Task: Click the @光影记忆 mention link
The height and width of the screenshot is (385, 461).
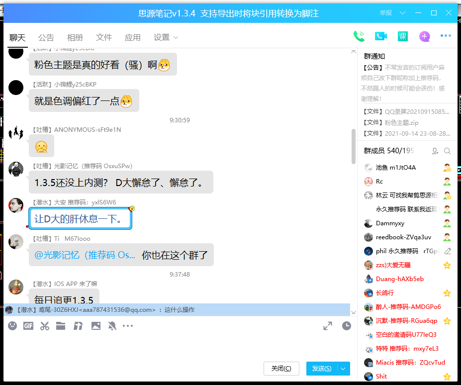Action: click(85, 255)
